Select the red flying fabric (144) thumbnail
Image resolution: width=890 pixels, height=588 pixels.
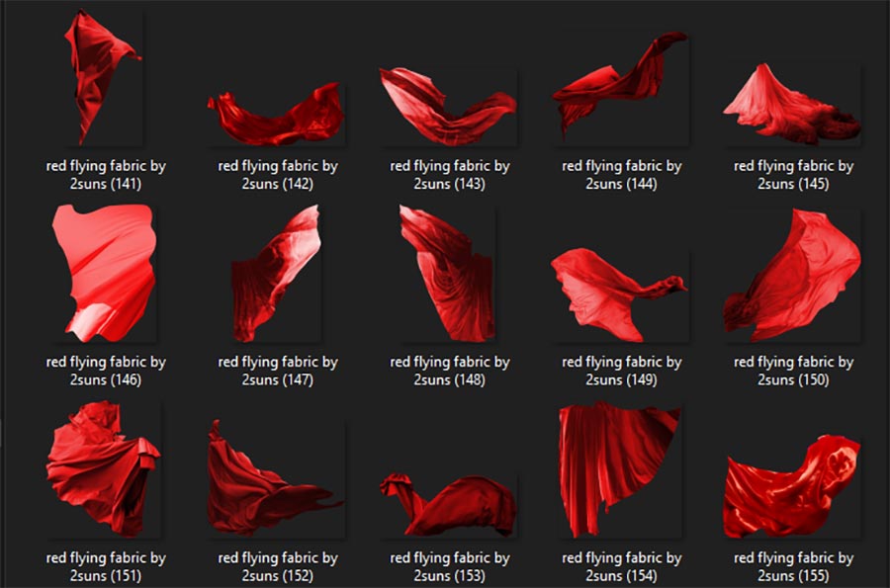620,89
